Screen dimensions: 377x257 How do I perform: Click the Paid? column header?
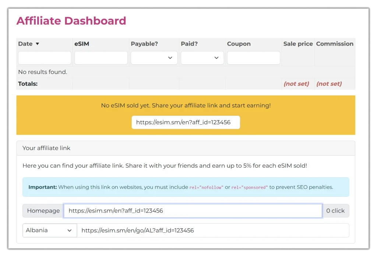pyautogui.click(x=189, y=44)
